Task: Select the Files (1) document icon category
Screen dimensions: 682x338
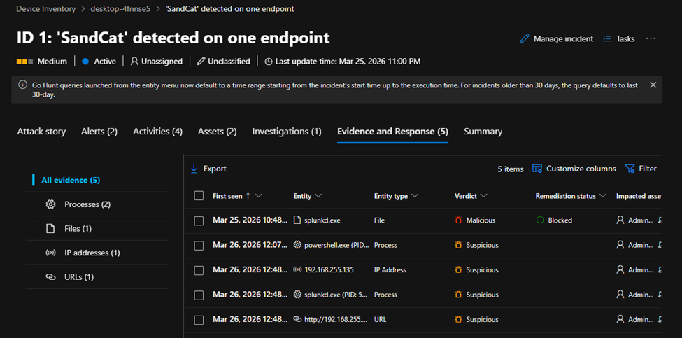Action: tap(50, 229)
